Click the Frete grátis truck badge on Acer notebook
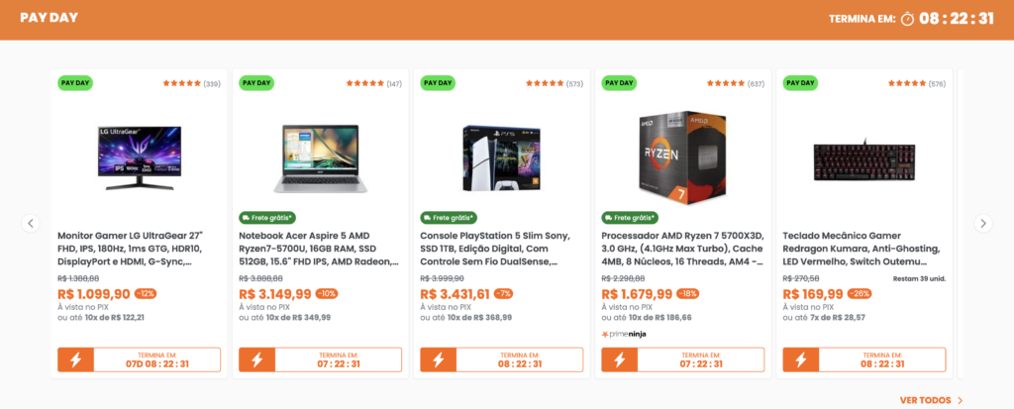The height and width of the screenshot is (409, 1014). click(267, 218)
